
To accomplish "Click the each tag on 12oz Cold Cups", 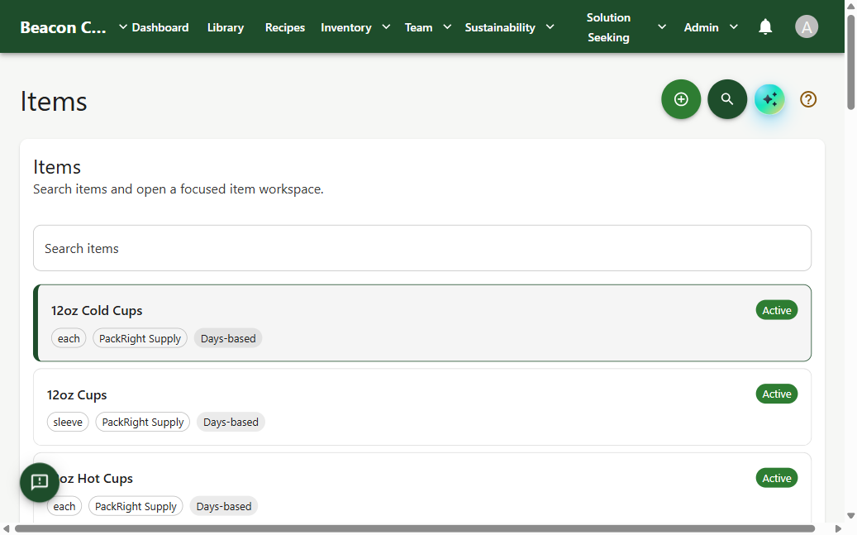I will click(69, 339).
